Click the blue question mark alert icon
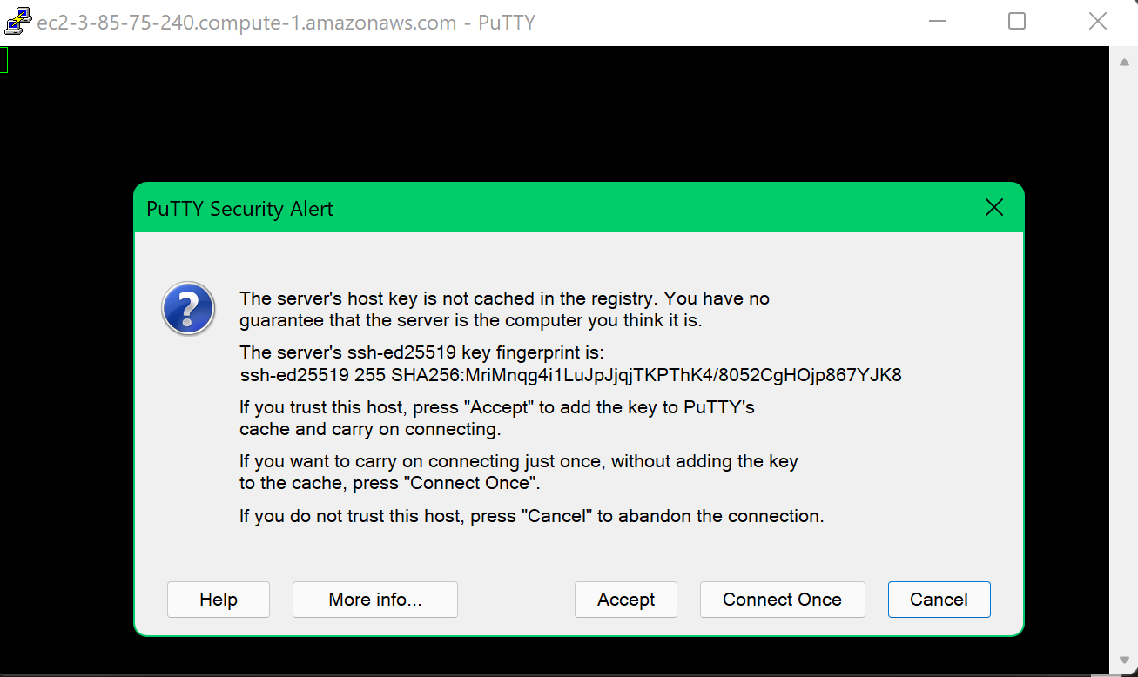This screenshot has width=1138, height=677. coord(188,308)
